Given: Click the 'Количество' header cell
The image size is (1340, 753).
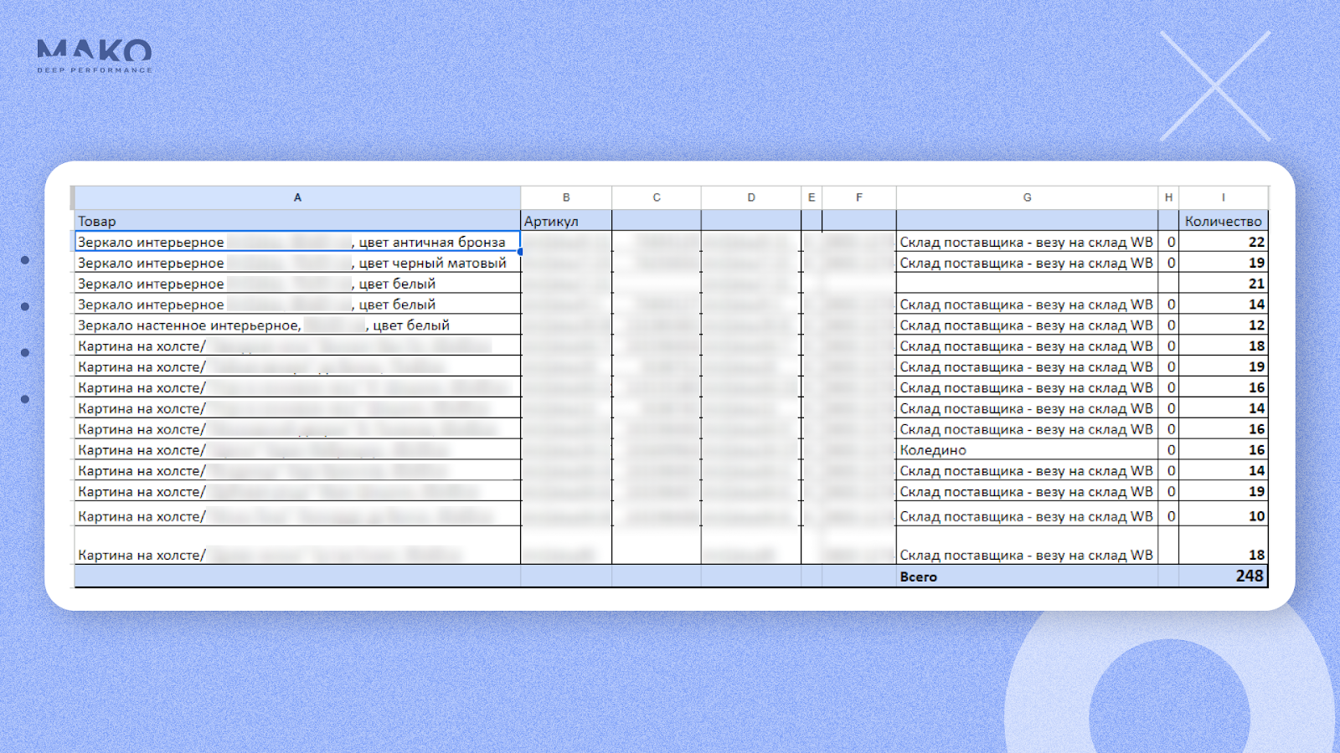Looking at the screenshot, I should click(x=1223, y=221).
